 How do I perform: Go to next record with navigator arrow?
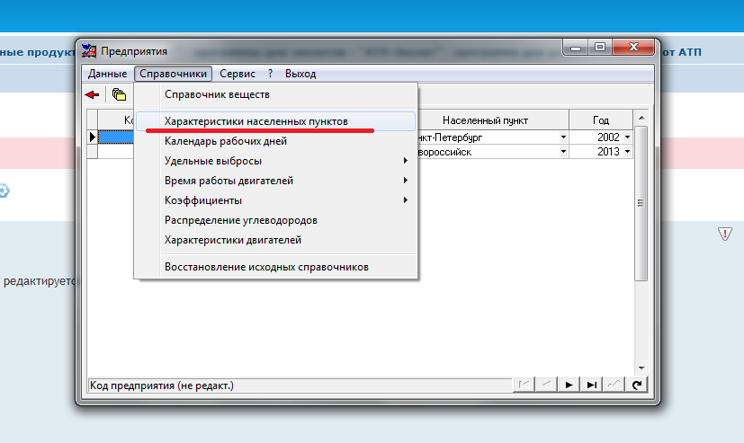(569, 385)
